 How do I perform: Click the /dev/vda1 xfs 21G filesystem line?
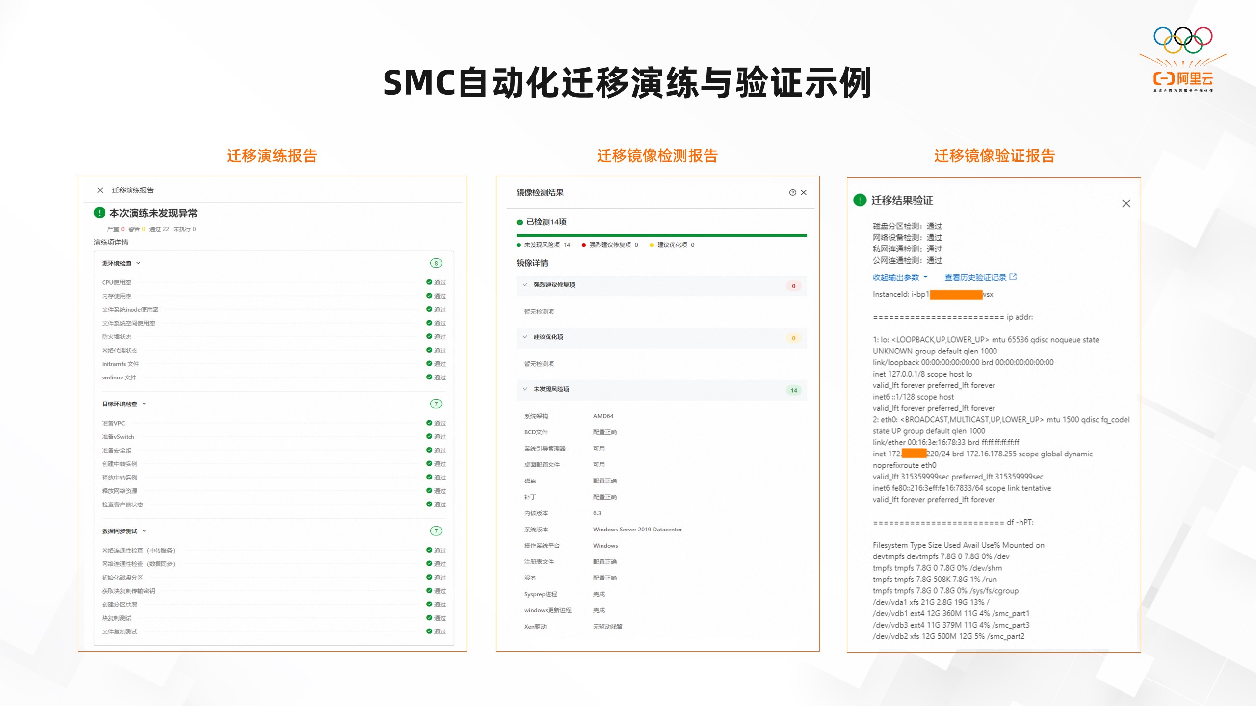pyautogui.click(x=931, y=602)
